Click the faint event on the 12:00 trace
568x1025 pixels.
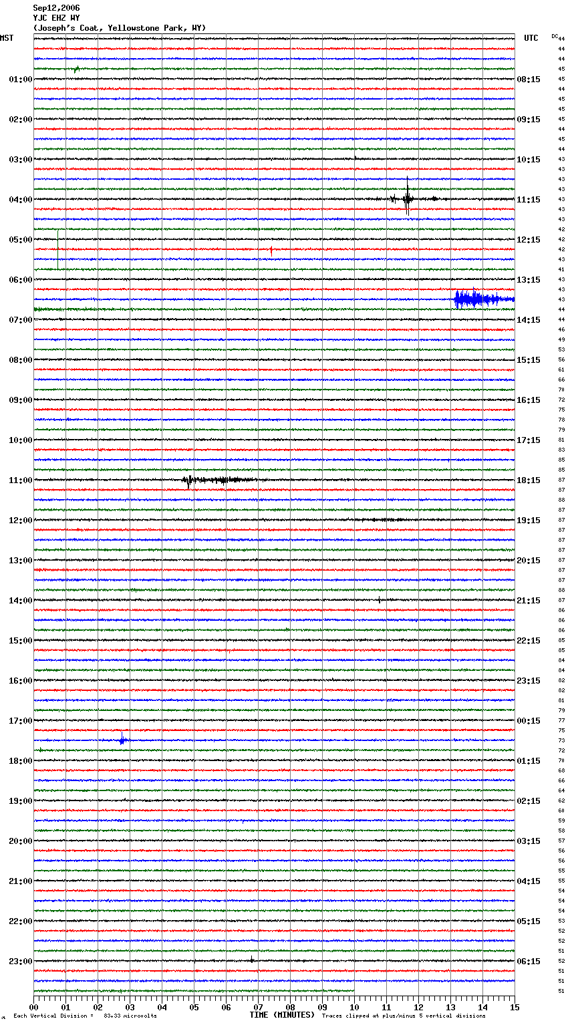381,519
